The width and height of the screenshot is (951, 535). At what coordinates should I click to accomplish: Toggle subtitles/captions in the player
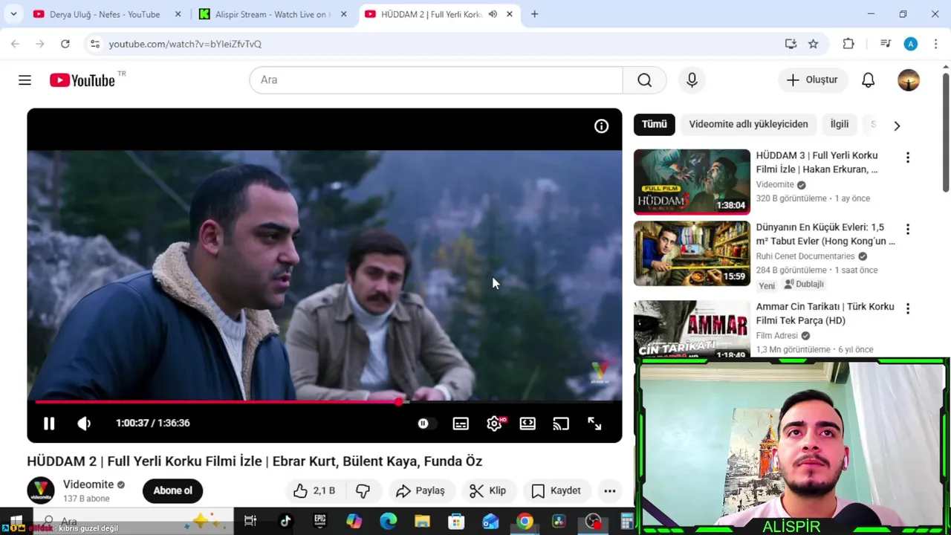coord(461,424)
